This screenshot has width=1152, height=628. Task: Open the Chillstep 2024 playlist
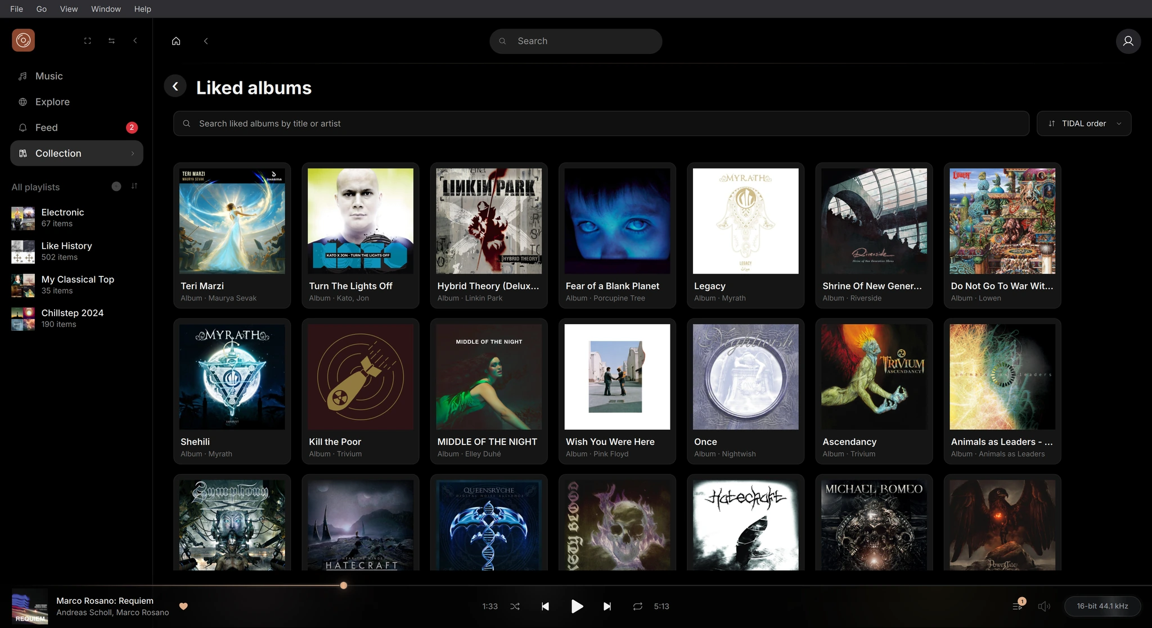(x=76, y=318)
